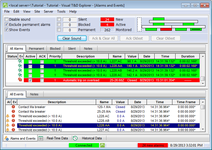Tick ACK checkbox for Automatic trip alarm
This screenshot has width=212, height=150.
[x=42, y=80]
